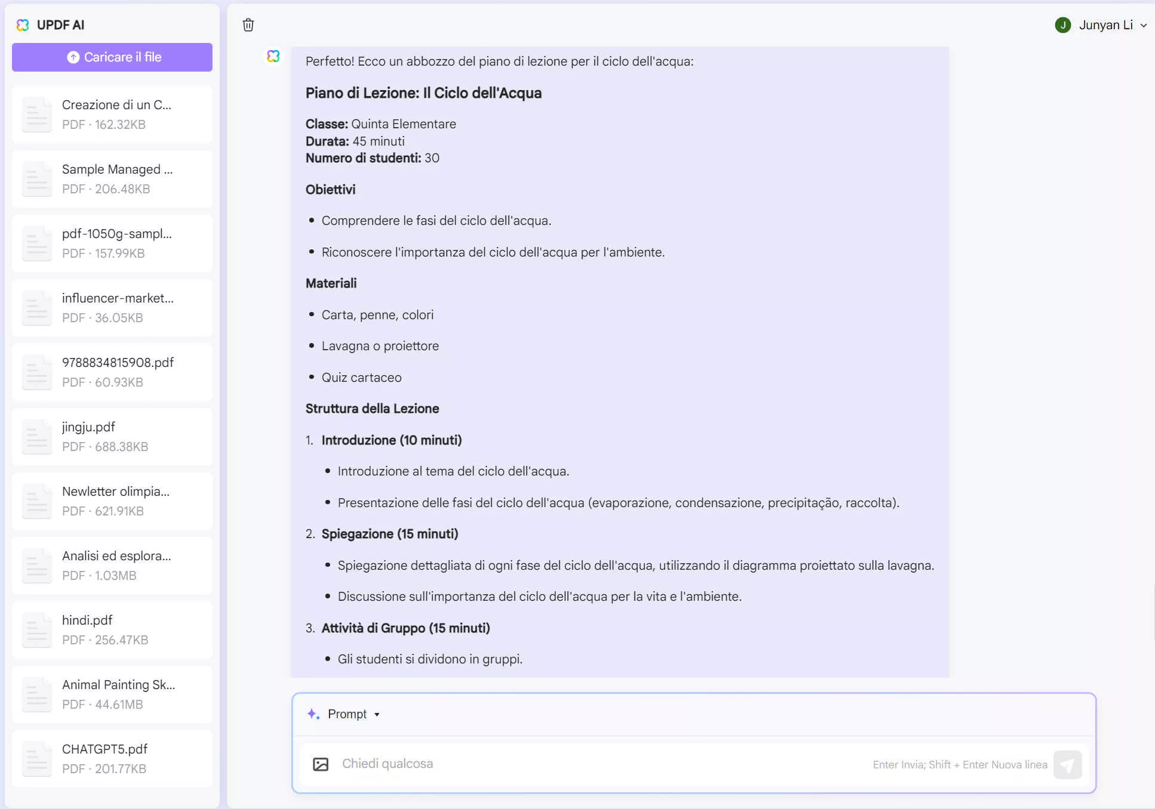1155x809 pixels.
Task: Open the jingju.pdf document
Action: coord(112,436)
